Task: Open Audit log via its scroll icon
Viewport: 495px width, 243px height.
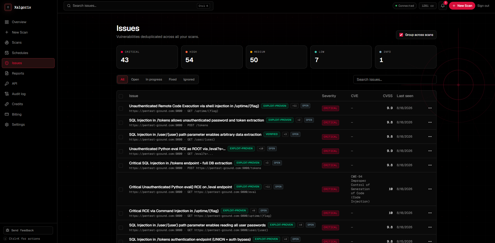Action: point(7,94)
